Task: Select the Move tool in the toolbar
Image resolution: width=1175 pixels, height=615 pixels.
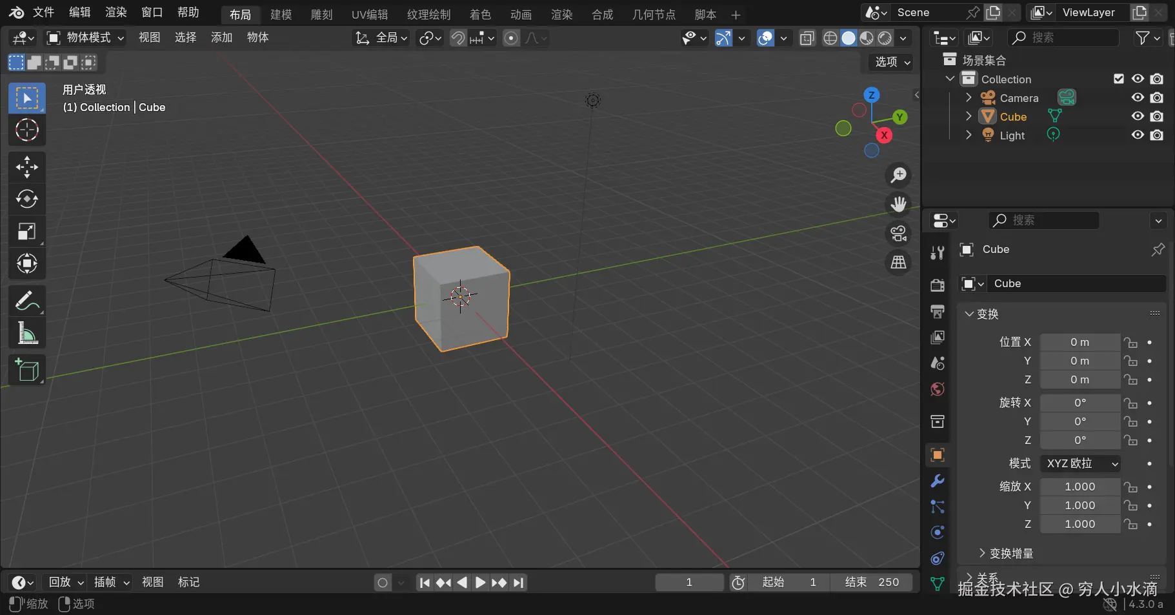Action: pos(27,166)
